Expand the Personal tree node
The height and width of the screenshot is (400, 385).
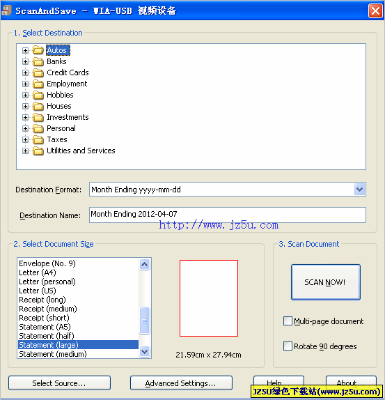click(25, 128)
